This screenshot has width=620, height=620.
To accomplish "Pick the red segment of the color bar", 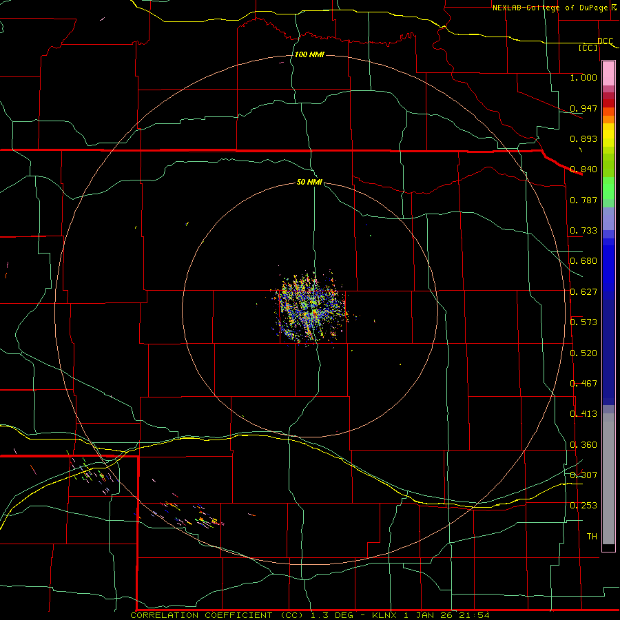I will tap(608, 103).
